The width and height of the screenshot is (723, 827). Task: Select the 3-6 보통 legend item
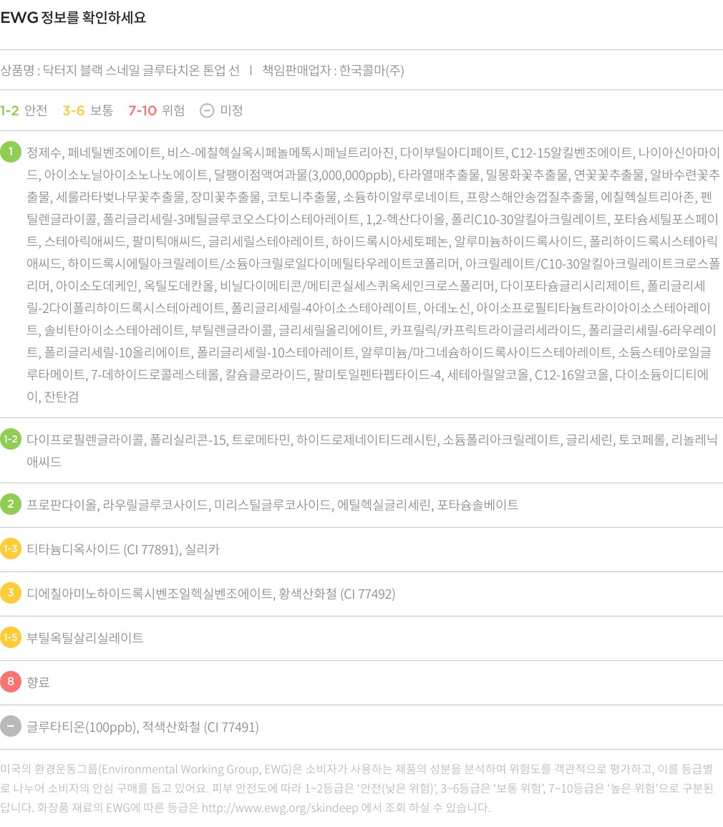tap(87, 110)
